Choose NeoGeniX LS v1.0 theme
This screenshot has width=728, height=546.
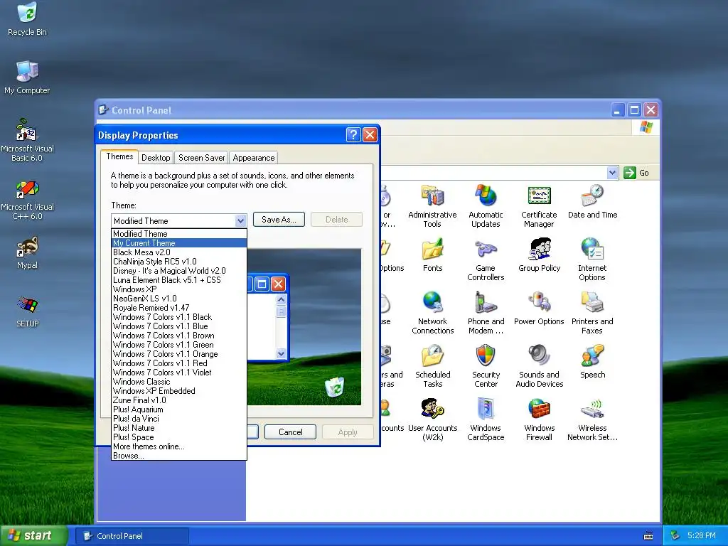(178, 299)
